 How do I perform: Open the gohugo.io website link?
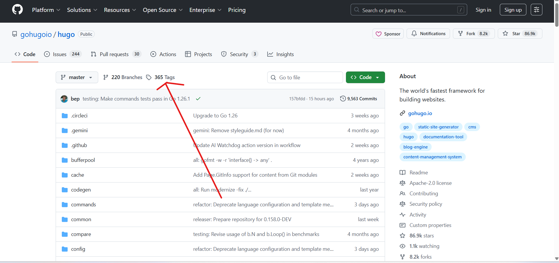[x=420, y=113]
